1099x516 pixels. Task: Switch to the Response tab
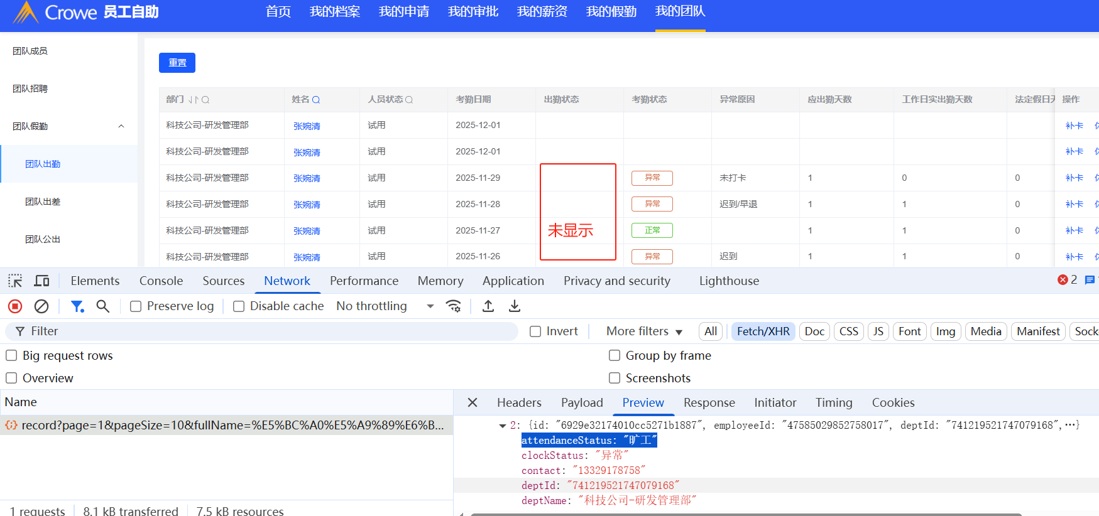[x=709, y=403]
